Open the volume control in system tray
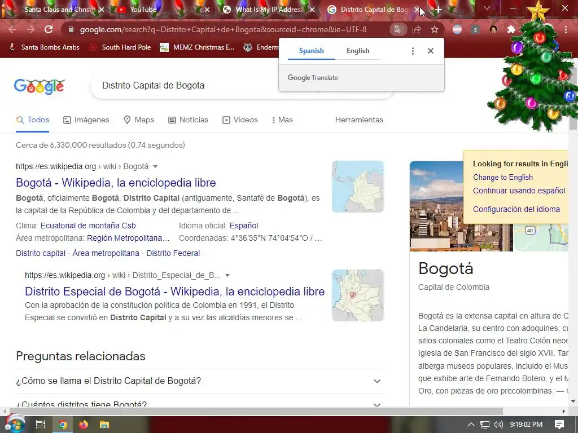The width and height of the screenshot is (578, 433). [x=498, y=425]
